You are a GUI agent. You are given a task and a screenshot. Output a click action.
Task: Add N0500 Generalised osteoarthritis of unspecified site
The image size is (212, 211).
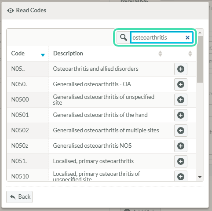tap(181, 100)
